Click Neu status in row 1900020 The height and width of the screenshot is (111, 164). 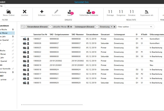151,61
